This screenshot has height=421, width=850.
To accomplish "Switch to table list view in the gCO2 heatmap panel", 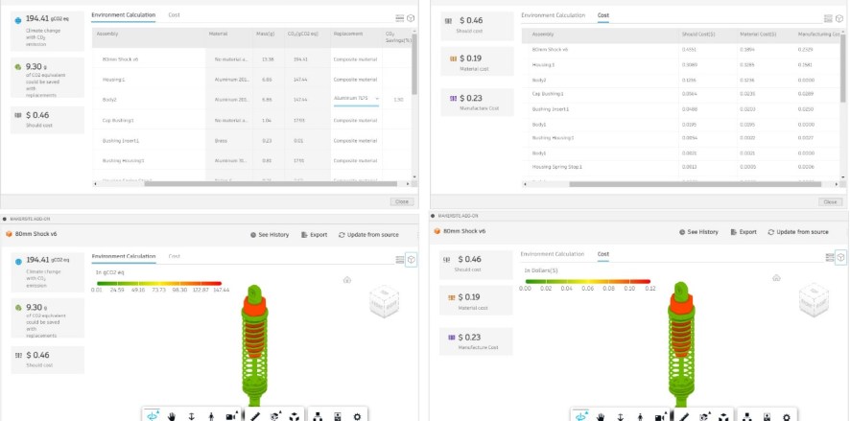I will pyautogui.click(x=399, y=259).
